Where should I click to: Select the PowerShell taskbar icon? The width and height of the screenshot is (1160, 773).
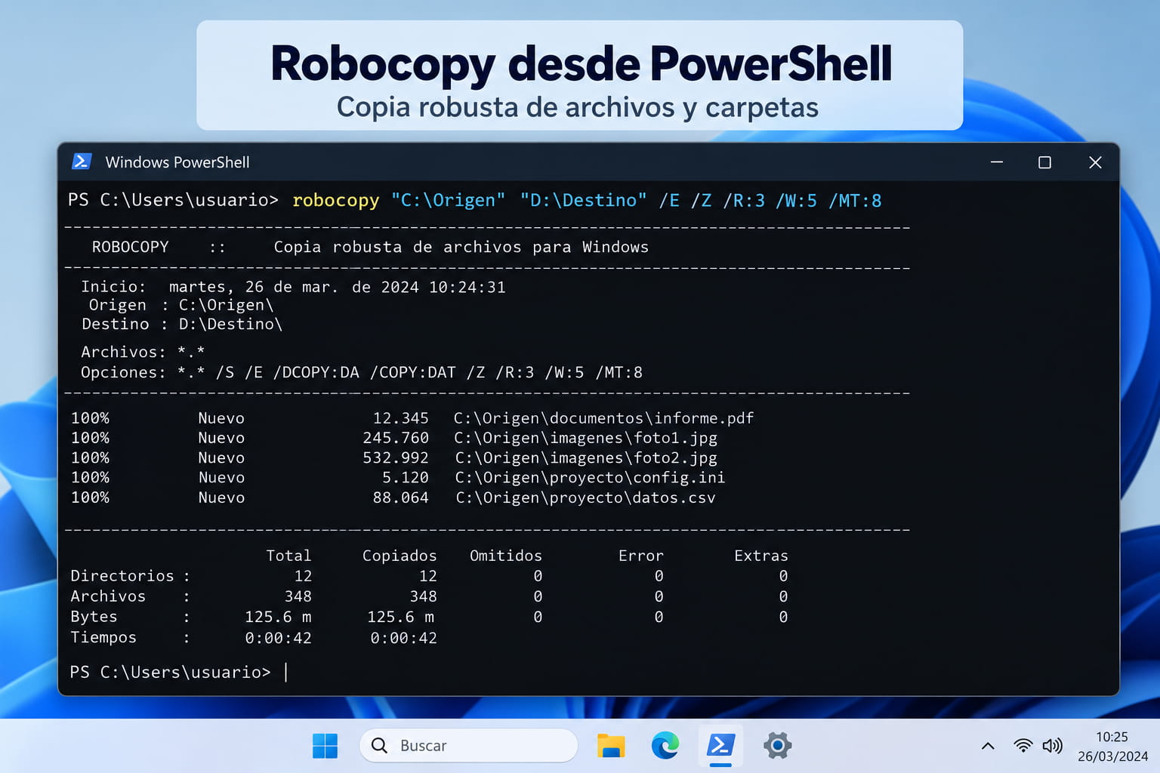tap(720, 746)
